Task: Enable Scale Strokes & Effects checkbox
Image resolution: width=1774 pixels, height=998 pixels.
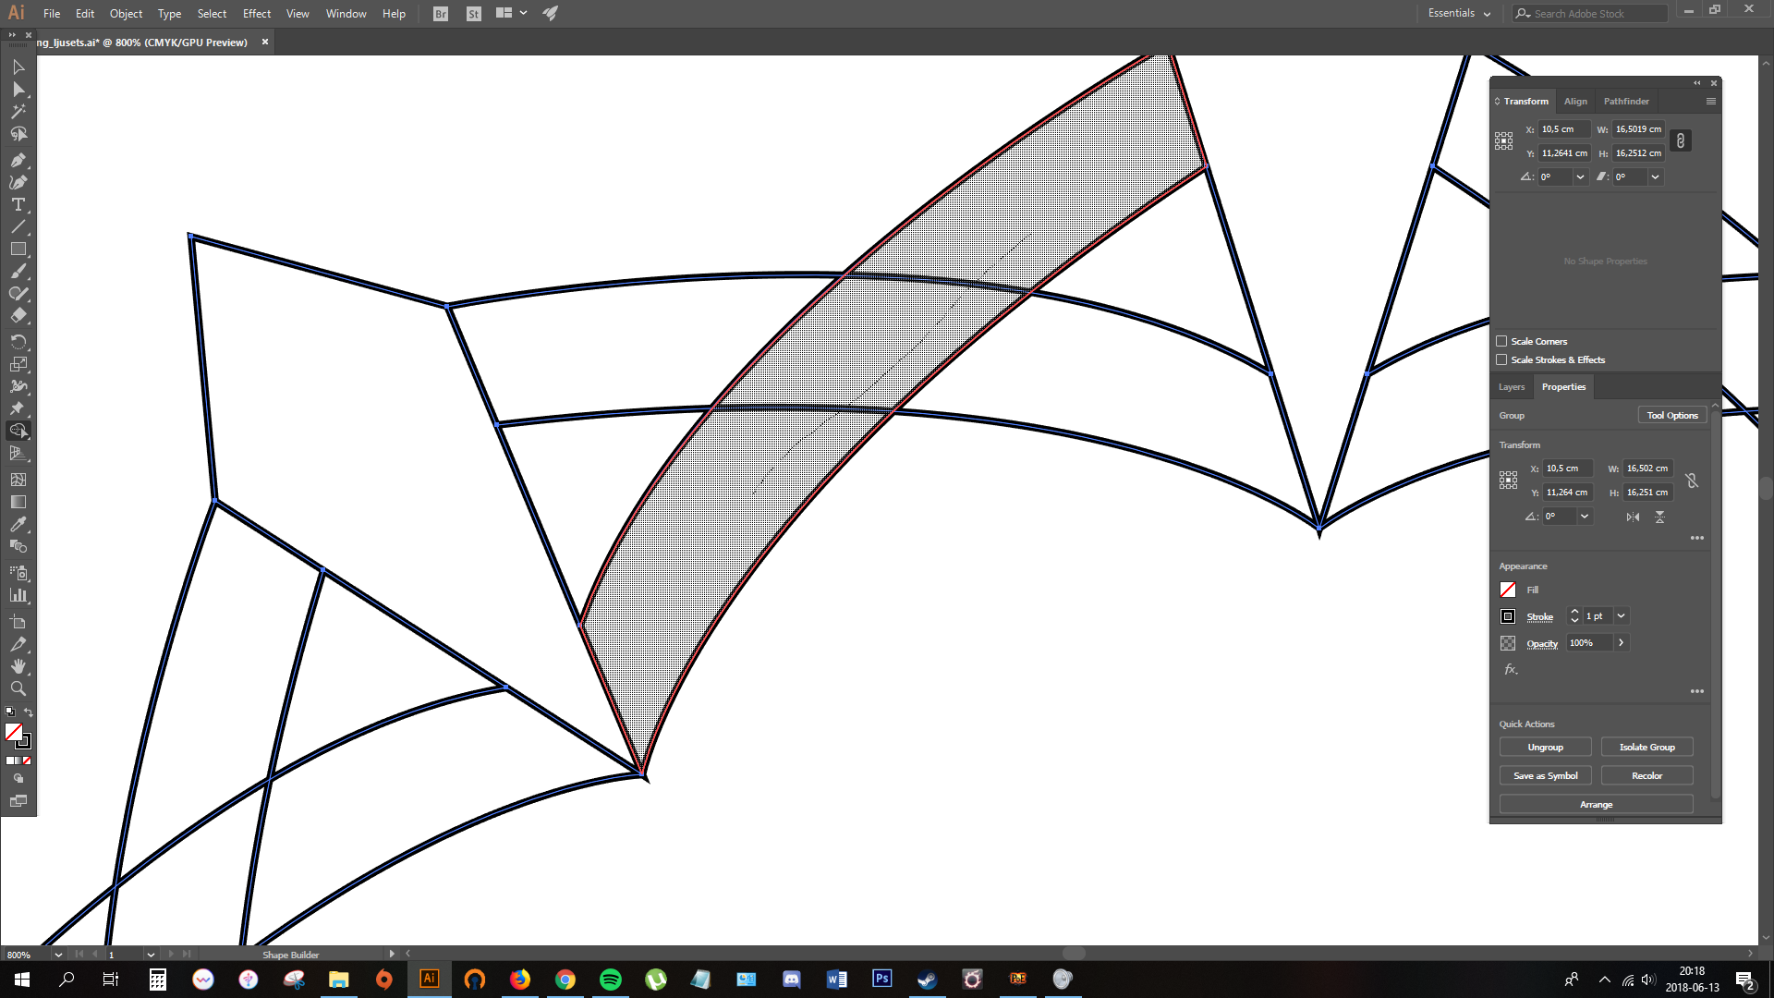Action: [x=1501, y=359]
